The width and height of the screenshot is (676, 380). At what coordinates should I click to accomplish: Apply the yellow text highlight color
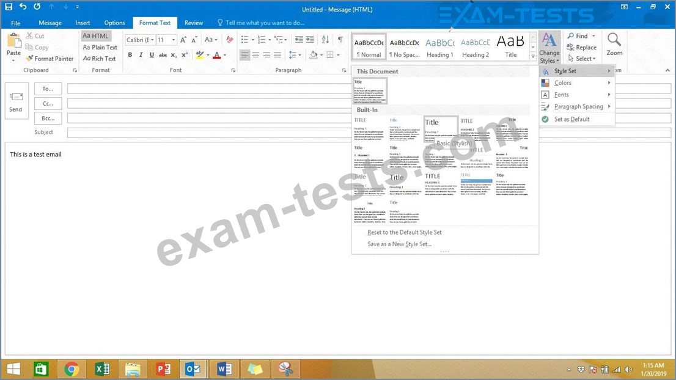200,55
